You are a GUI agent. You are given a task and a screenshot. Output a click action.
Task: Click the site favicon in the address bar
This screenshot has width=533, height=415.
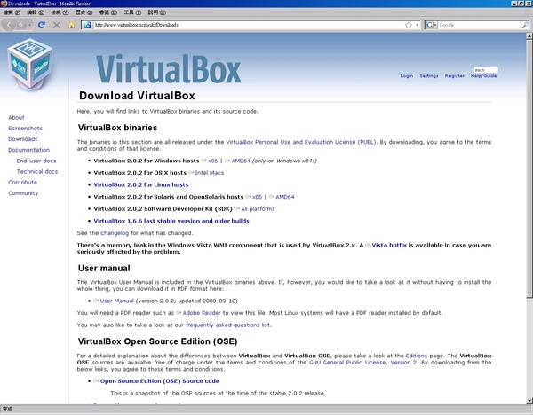tap(87, 25)
